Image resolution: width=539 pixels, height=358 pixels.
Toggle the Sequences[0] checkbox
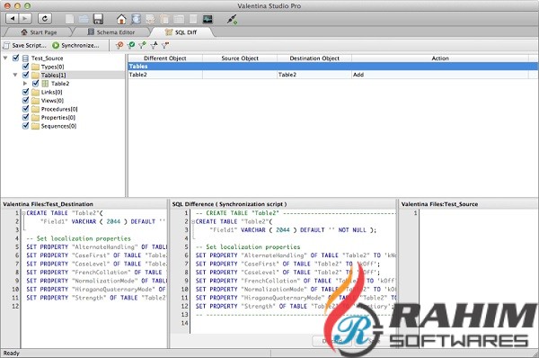25,126
